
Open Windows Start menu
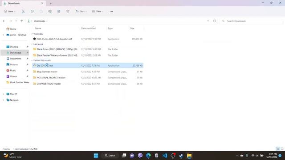pyautogui.click(x=96, y=156)
